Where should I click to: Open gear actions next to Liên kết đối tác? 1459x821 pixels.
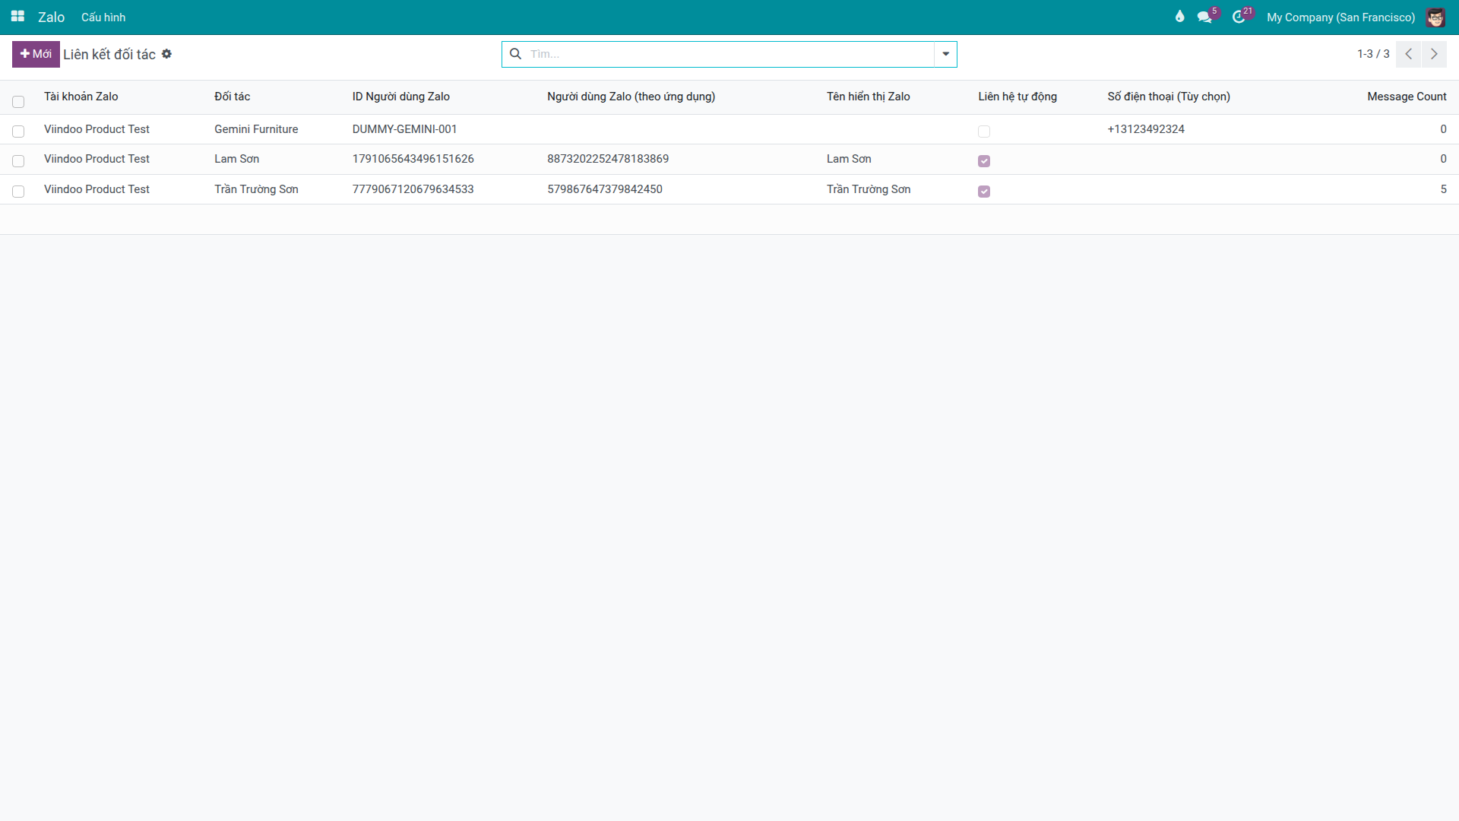pyautogui.click(x=166, y=54)
